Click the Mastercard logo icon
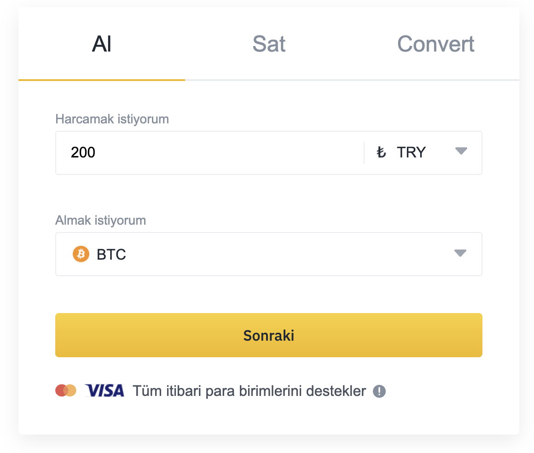This screenshot has width=534, height=453. click(x=66, y=391)
